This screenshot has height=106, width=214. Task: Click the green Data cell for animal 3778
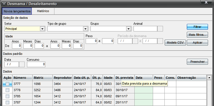[x=144, y=90]
